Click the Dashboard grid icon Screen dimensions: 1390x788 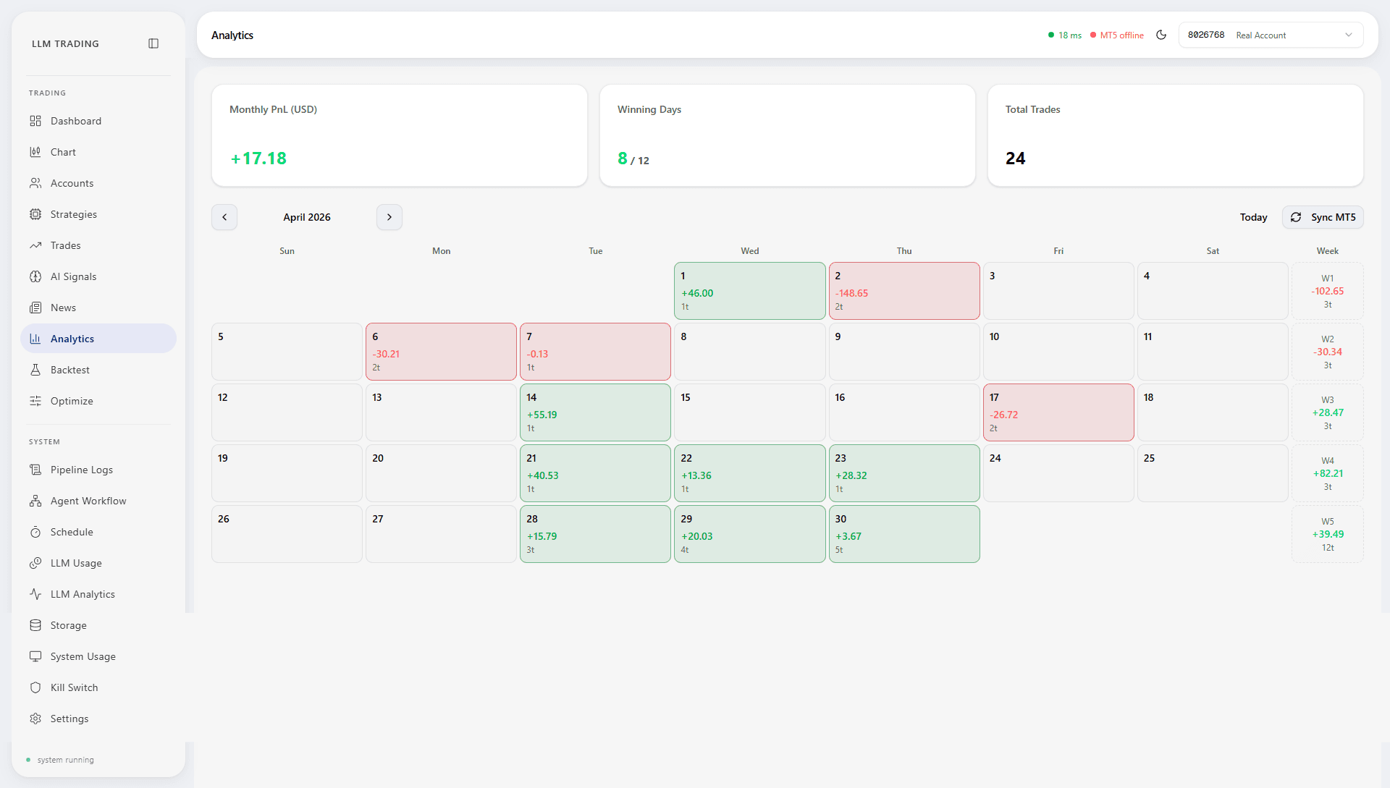tap(35, 121)
